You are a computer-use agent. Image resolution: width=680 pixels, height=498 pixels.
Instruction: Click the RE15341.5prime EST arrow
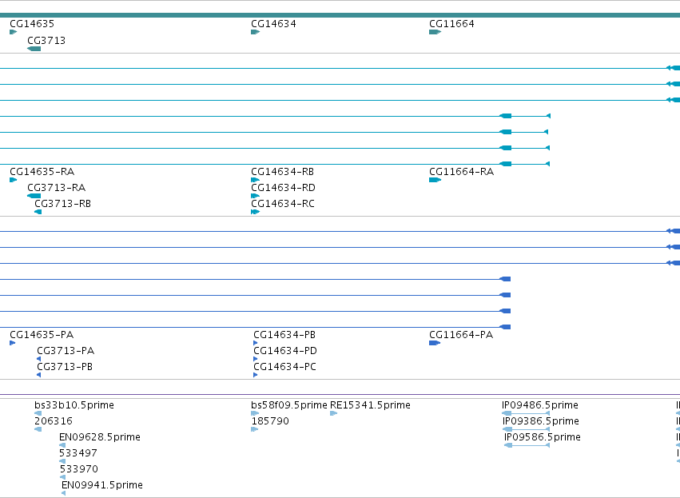coord(333,413)
